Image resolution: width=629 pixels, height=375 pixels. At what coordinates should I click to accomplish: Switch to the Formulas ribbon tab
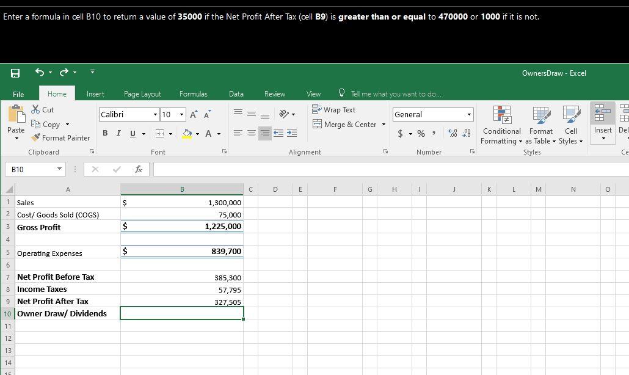click(x=194, y=93)
